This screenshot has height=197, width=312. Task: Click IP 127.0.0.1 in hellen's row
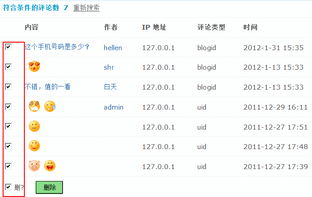pyautogui.click(x=158, y=48)
